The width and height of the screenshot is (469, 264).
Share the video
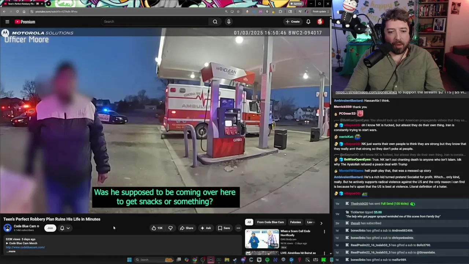click(187, 228)
